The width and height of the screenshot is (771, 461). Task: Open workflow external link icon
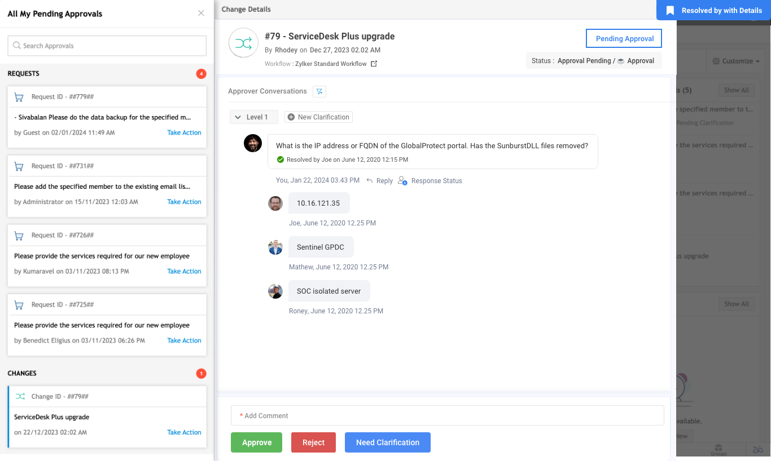[374, 64]
